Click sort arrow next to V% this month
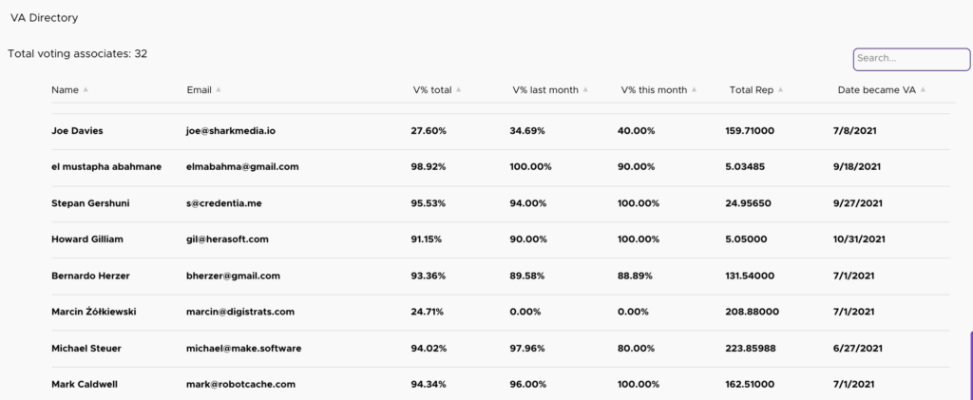 [x=695, y=90]
